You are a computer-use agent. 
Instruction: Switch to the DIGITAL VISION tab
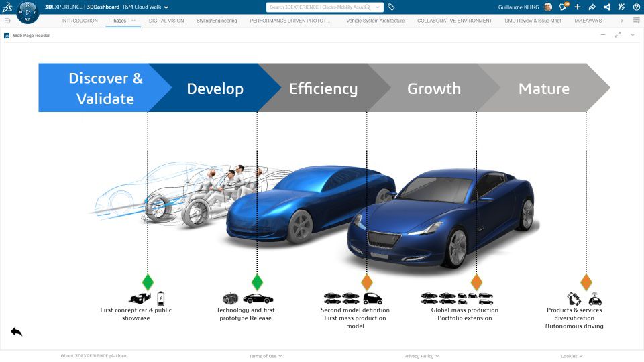pyautogui.click(x=166, y=21)
